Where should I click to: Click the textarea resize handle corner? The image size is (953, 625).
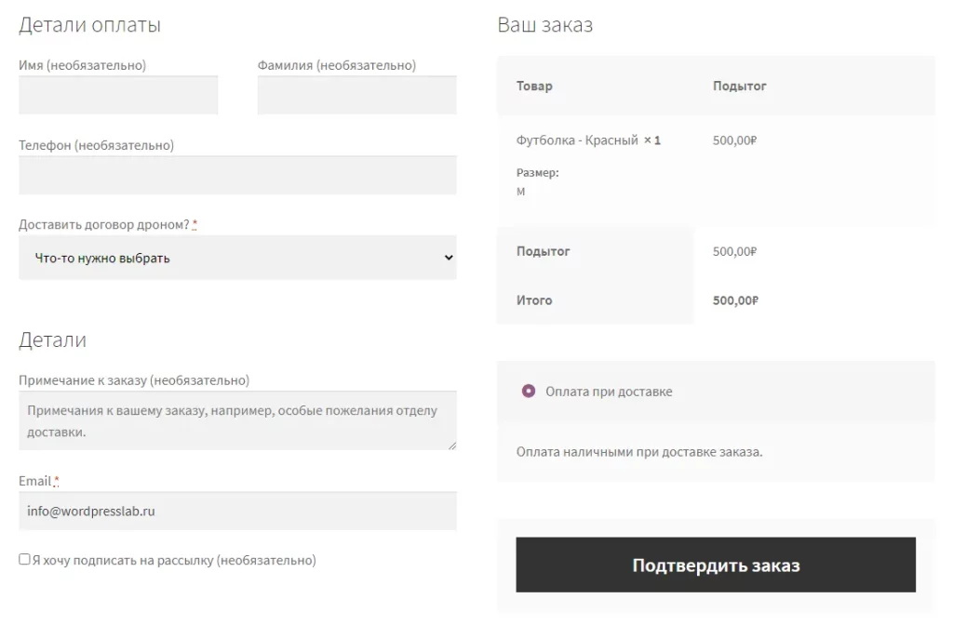point(452,445)
